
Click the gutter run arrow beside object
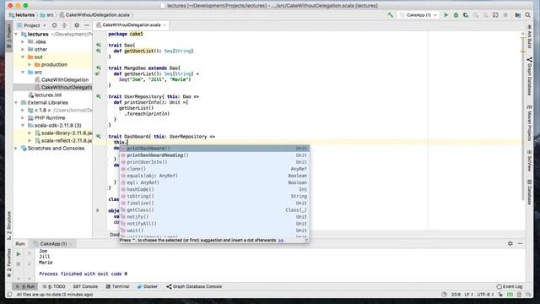[x=98, y=210]
